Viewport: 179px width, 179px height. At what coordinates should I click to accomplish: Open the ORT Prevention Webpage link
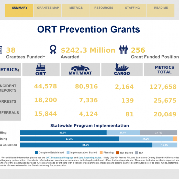click(59, 158)
